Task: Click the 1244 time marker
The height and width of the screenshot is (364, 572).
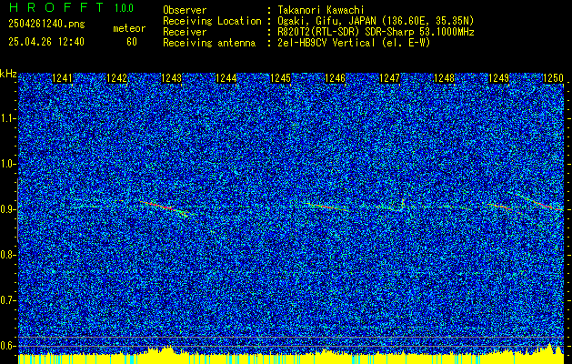Action: 226,78
